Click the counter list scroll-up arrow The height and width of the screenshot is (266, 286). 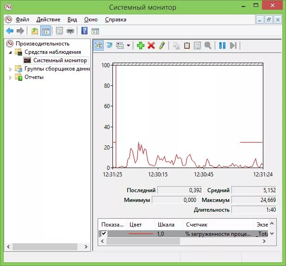(272, 223)
